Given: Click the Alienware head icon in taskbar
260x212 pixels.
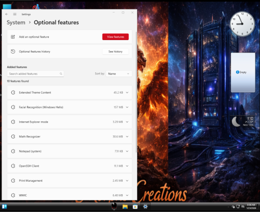Looking at the screenshot, I should click(114, 206).
